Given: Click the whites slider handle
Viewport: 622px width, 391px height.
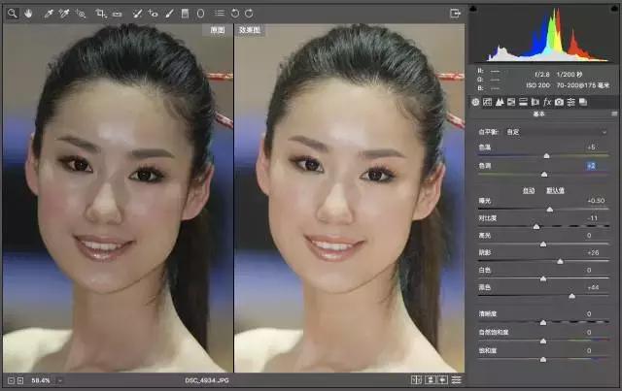Looking at the screenshot, I should click(543, 278).
